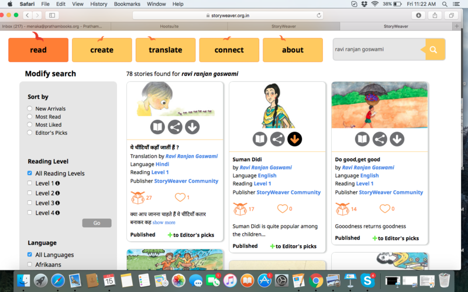Click info icon next to Level 1

(x=57, y=183)
